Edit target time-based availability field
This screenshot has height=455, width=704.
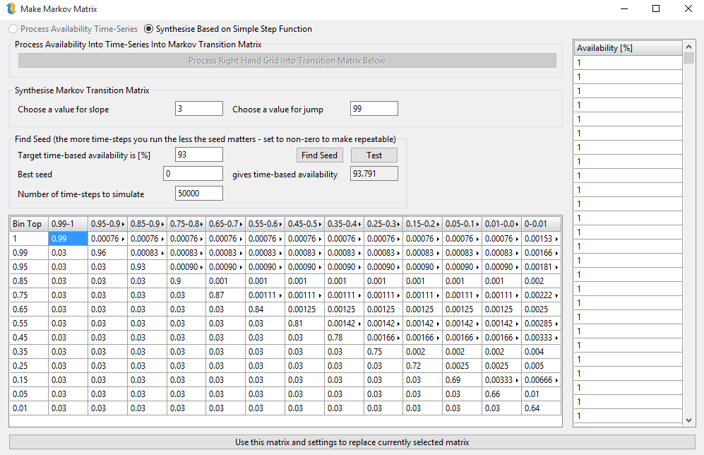198,155
